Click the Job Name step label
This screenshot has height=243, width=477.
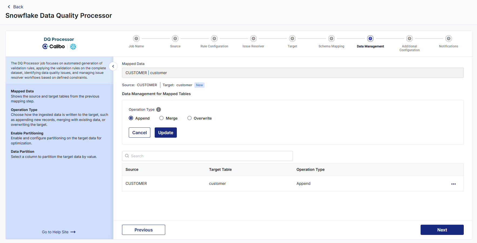136,46
